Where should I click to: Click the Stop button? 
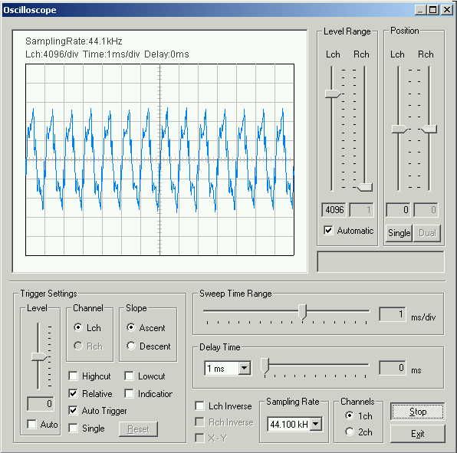(417, 412)
